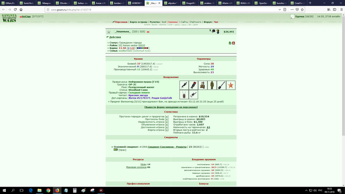Open the Рейтинги menu item
345x194 pixels.
(195, 22)
